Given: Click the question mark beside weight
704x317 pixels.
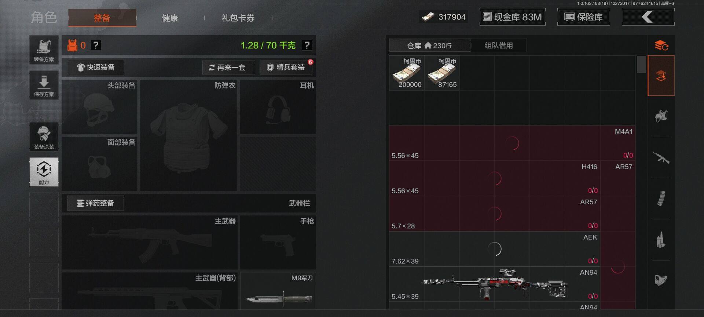Looking at the screenshot, I should tap(307, 45).
